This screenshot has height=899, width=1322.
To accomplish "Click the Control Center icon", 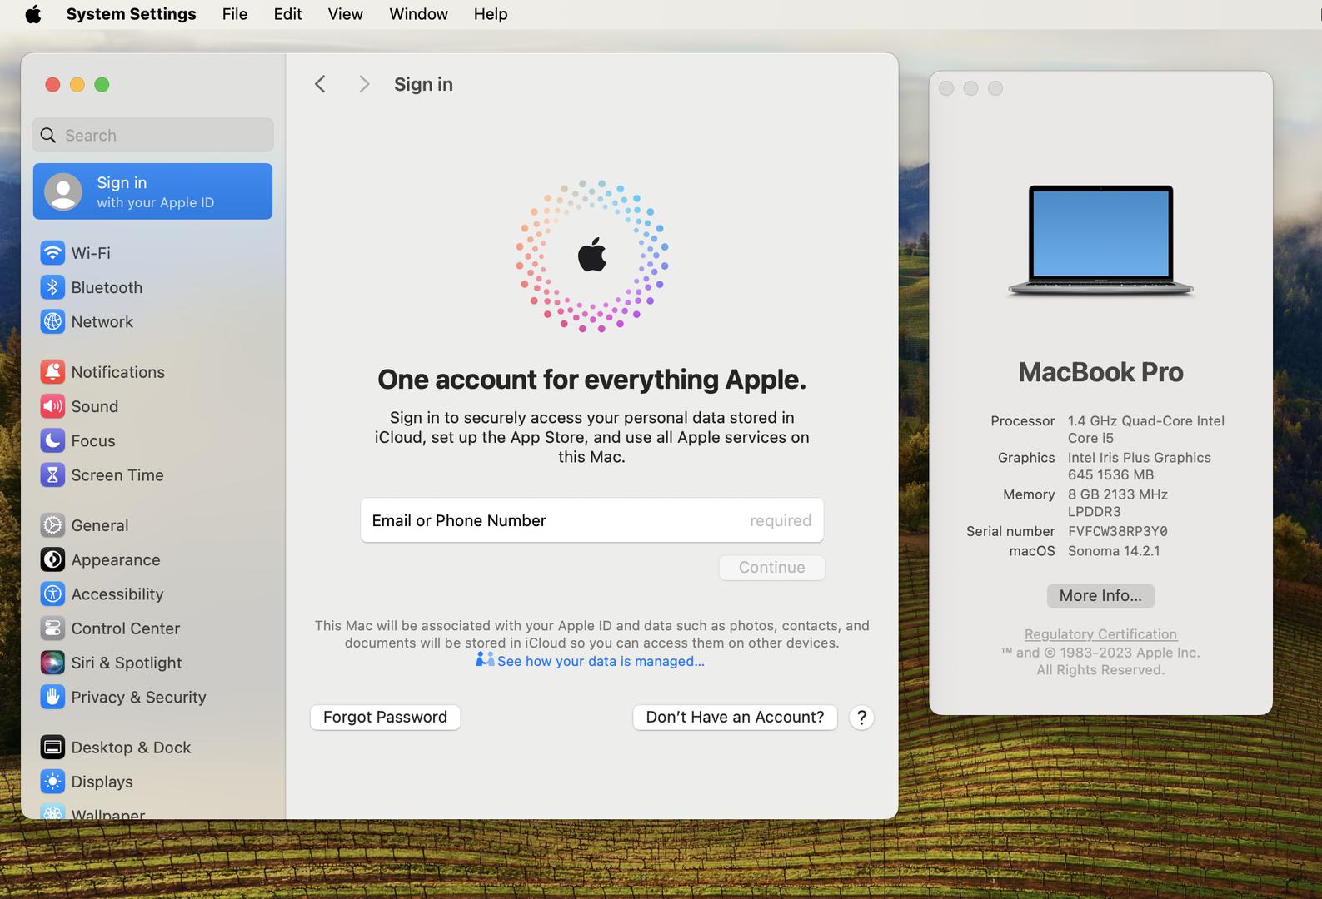I will tap(52, 628).
